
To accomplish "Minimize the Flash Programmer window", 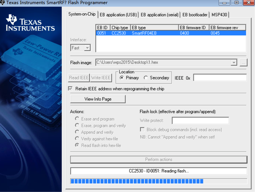I will coord(225,3).
